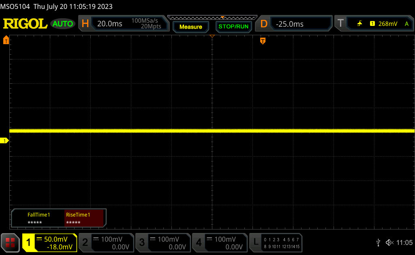The image size is (415, 255).
Task: Toggle the muted speaker sound icon
Action: (x=389, y=242)
